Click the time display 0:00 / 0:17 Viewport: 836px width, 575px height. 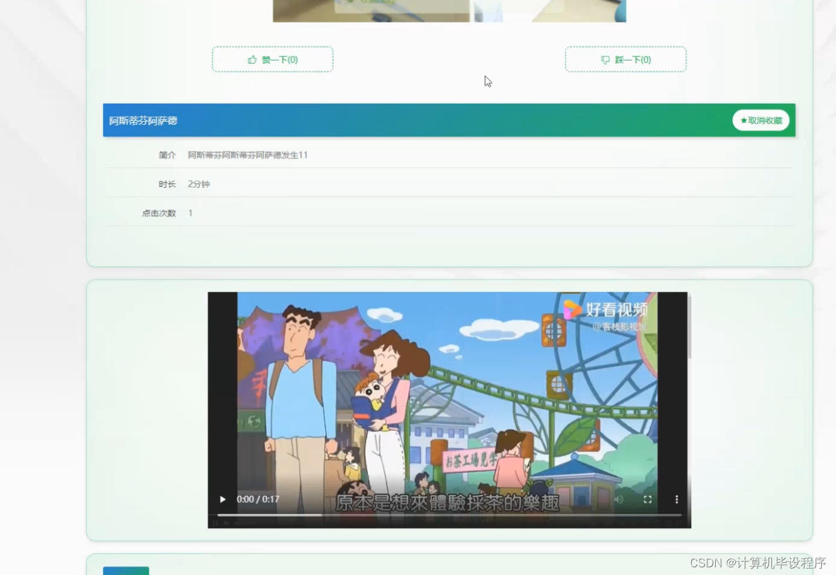tap(258, 499)
